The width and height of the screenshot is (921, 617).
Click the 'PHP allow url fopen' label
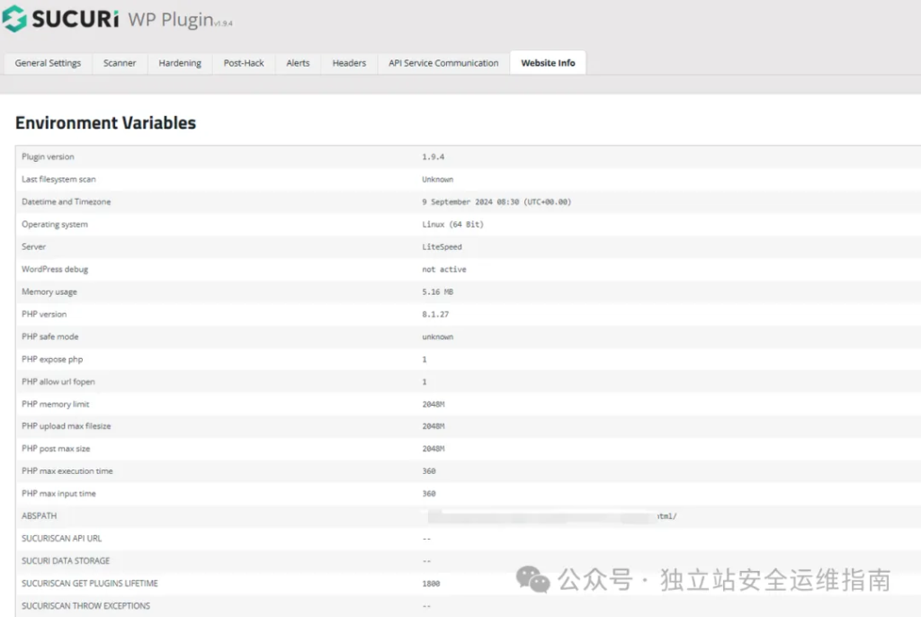pyautogui.click(x=58, y=381)
